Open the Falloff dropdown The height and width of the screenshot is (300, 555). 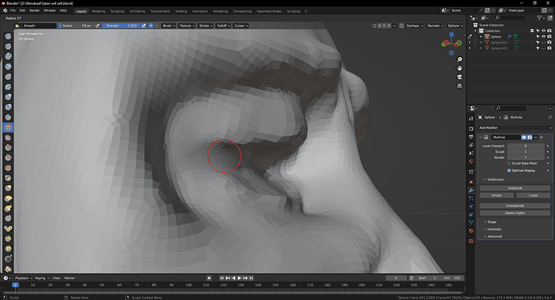224,26
